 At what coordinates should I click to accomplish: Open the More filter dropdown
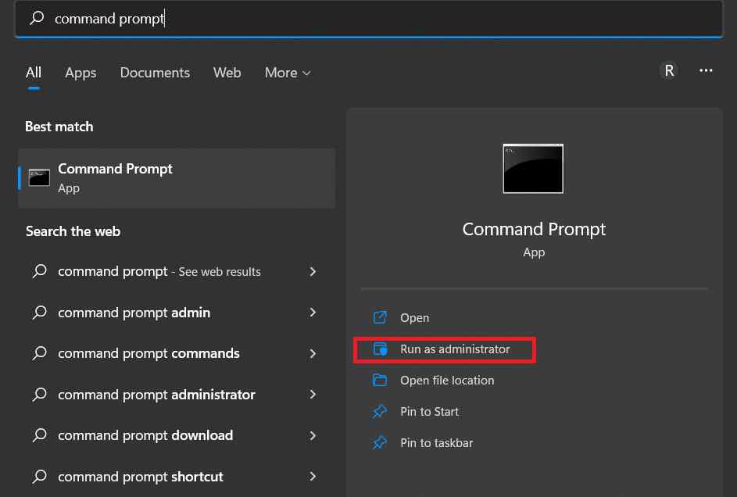(x=288, y=73)
